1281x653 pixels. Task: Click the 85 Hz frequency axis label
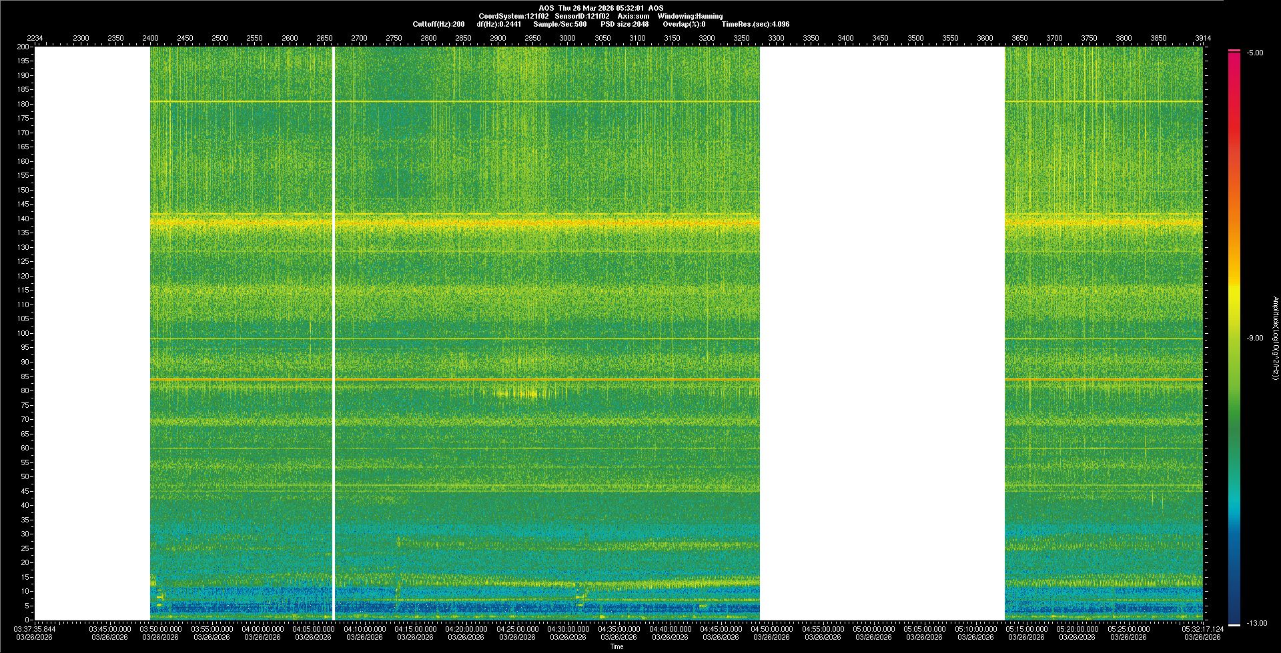pyautogui.click(x=25, y=376)
